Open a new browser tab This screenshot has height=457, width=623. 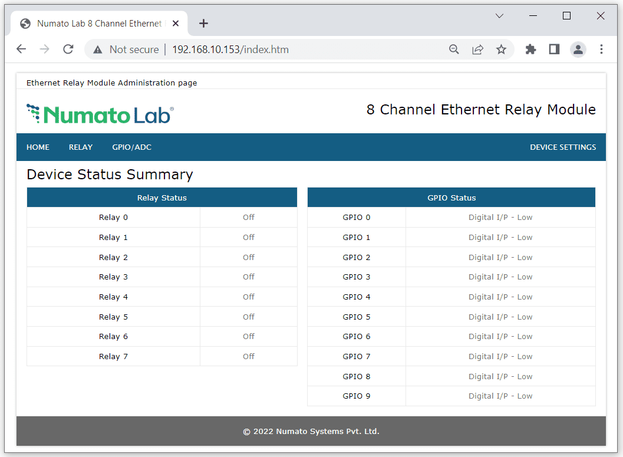pyautogui.click(x=203, y=24)
